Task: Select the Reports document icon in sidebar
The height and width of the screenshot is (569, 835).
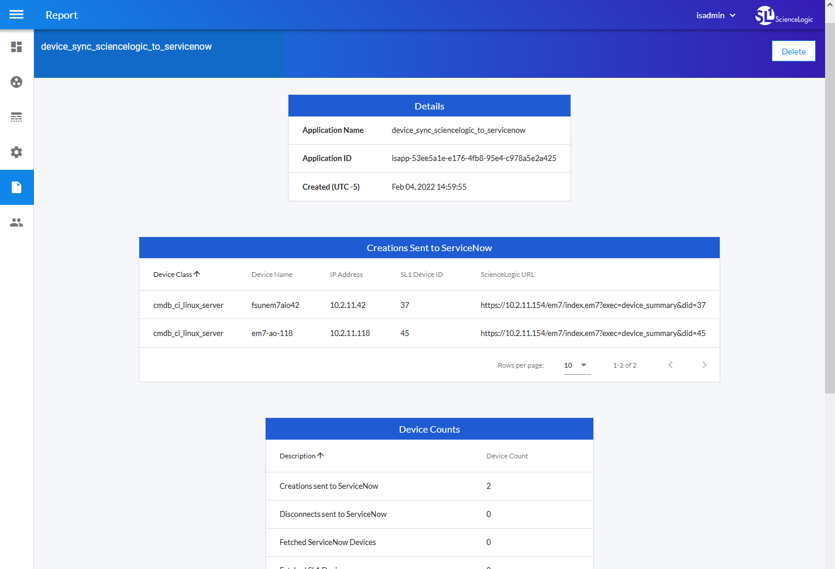Action: [x=16, y=187]
